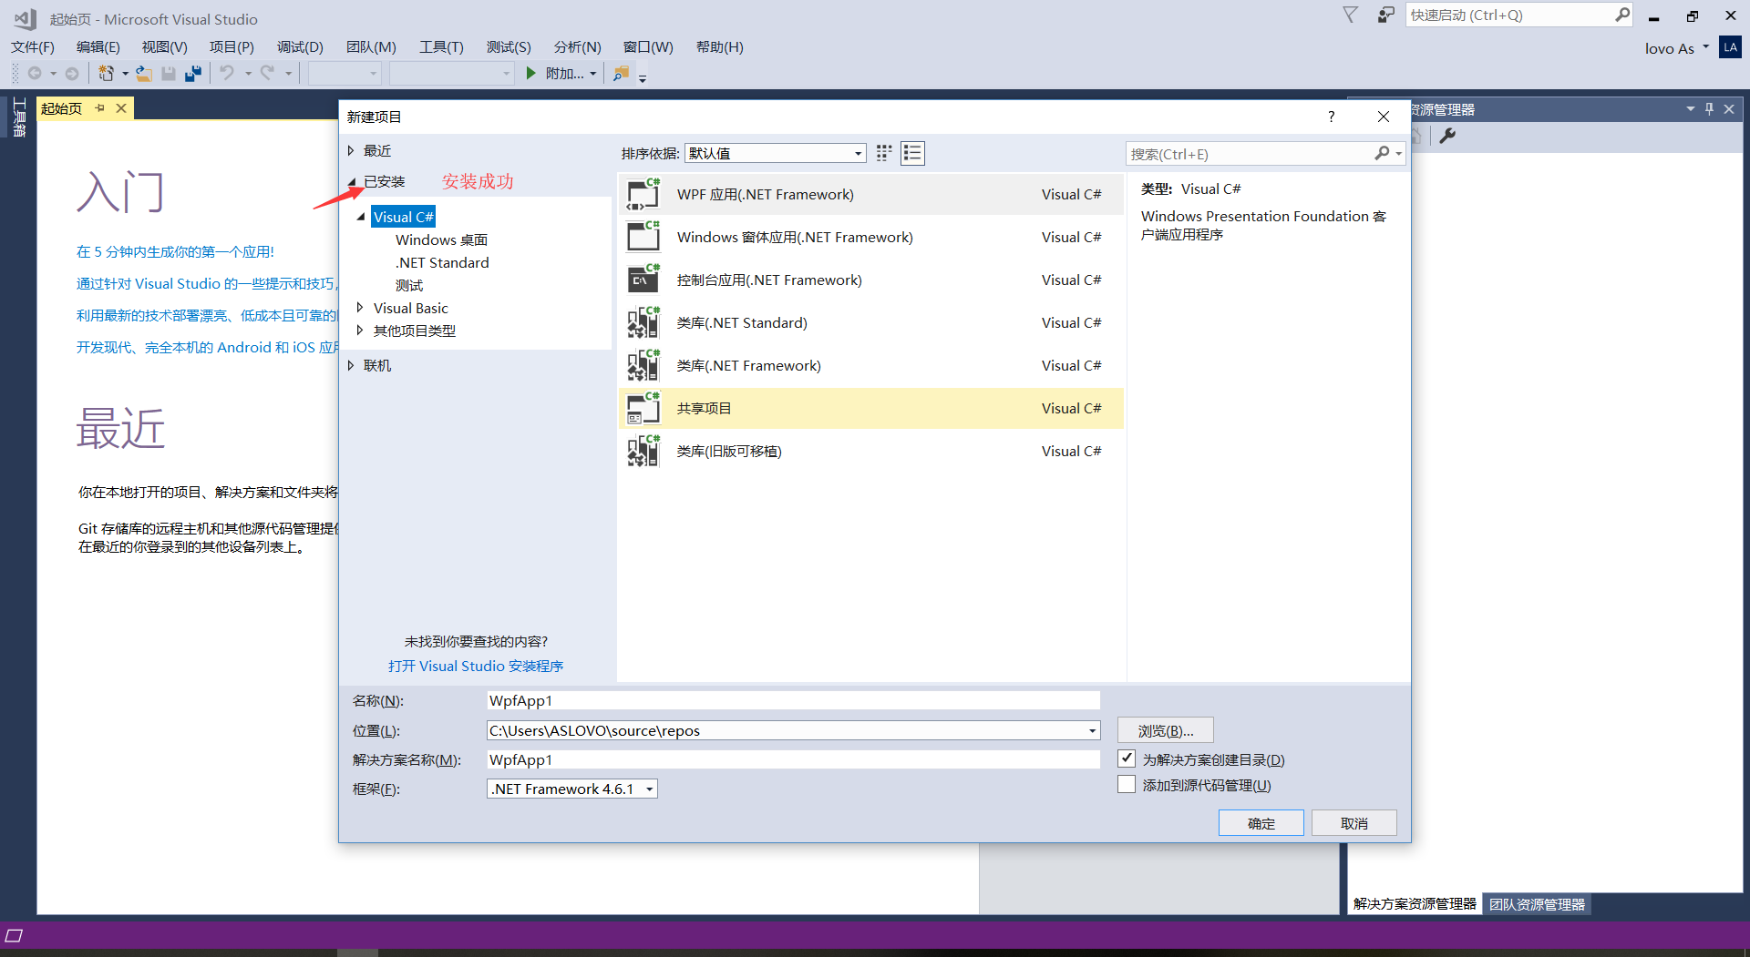Pin the 起始页 tab
The height and width of the screenshot is (957, 1750).
coord(100,108)
